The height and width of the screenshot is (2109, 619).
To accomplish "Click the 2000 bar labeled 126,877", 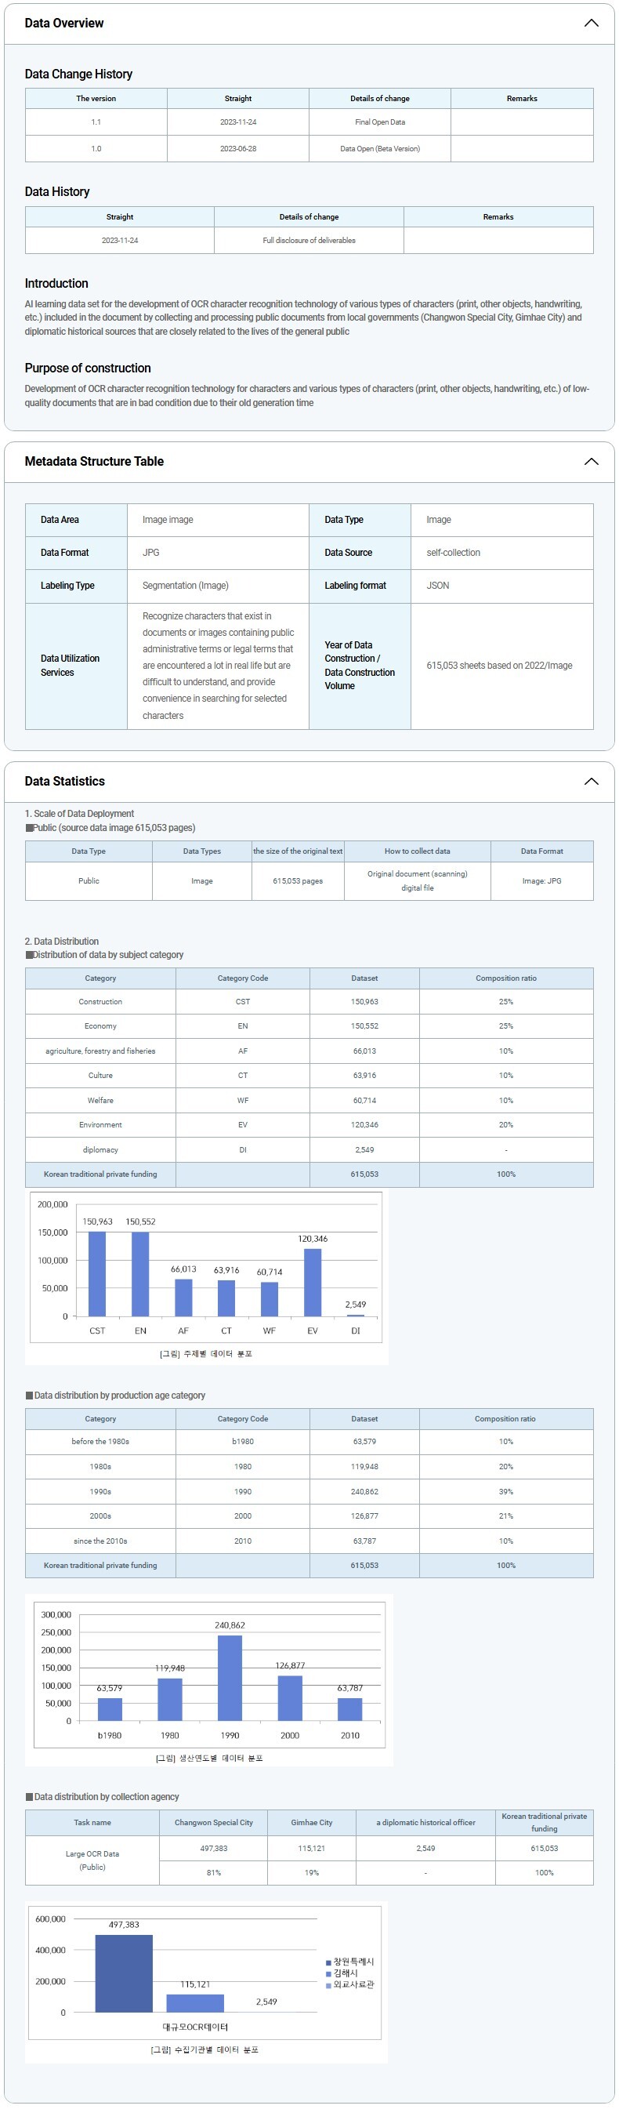I will pyautogui.click(x=289, y=1697).
